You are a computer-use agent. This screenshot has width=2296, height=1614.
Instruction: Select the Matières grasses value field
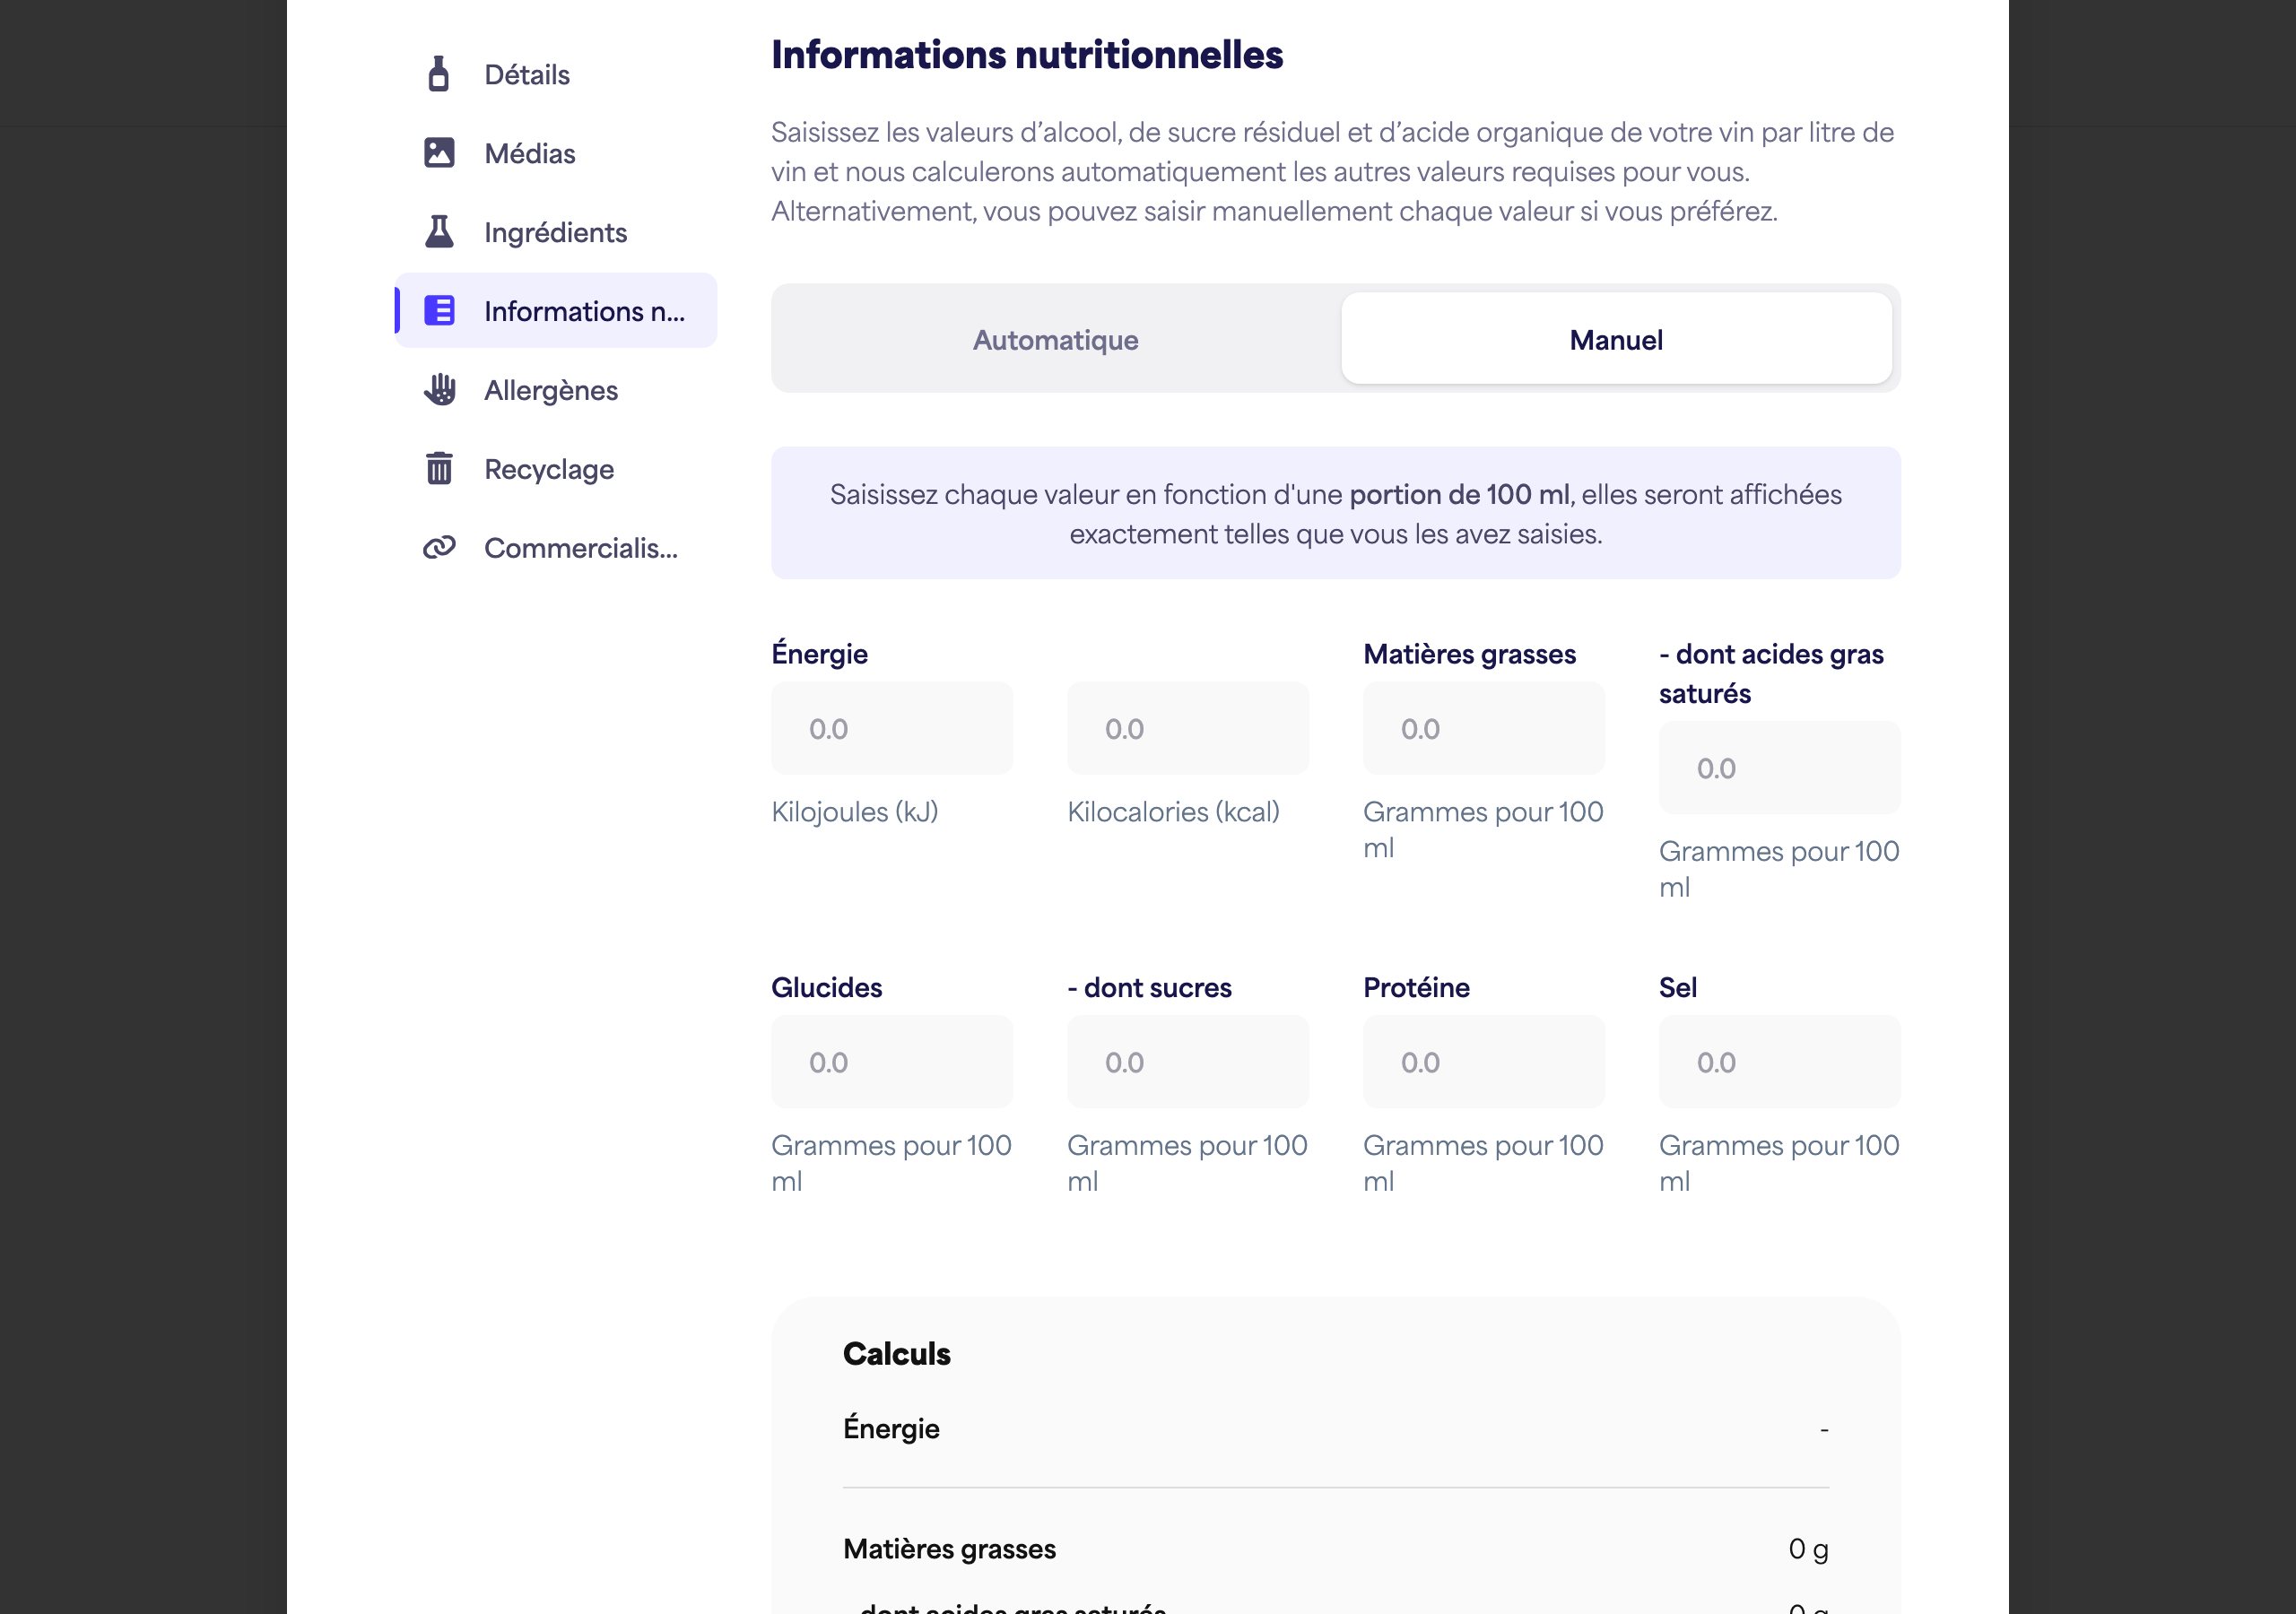[x=1484, y=729]
